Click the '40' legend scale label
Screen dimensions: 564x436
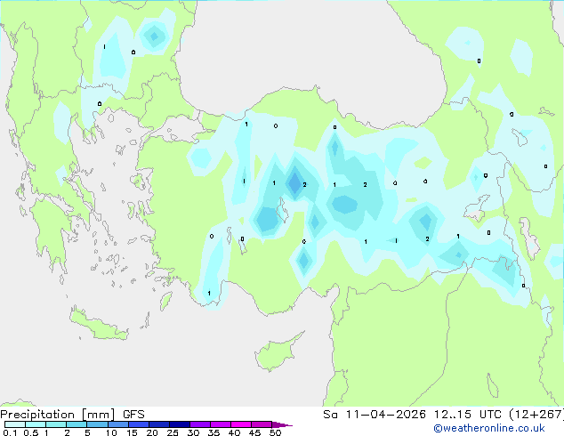click(234, 432)
